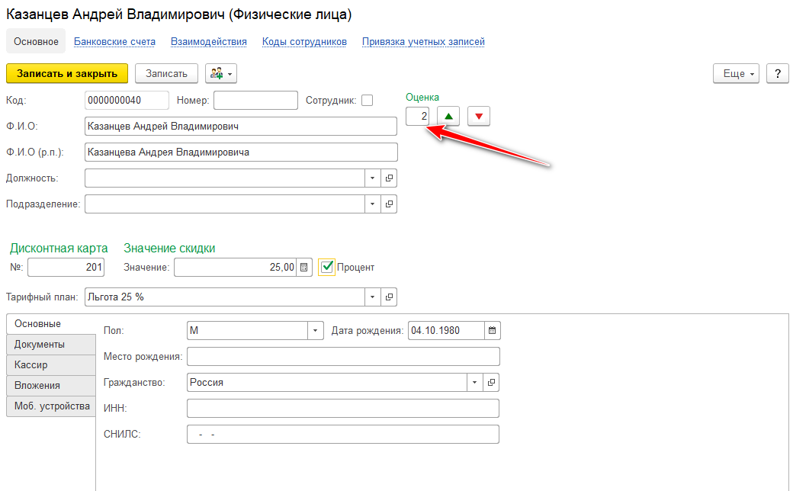
Task: Toggle the Сотрудник checkbox
Action: tap(367, 100)
